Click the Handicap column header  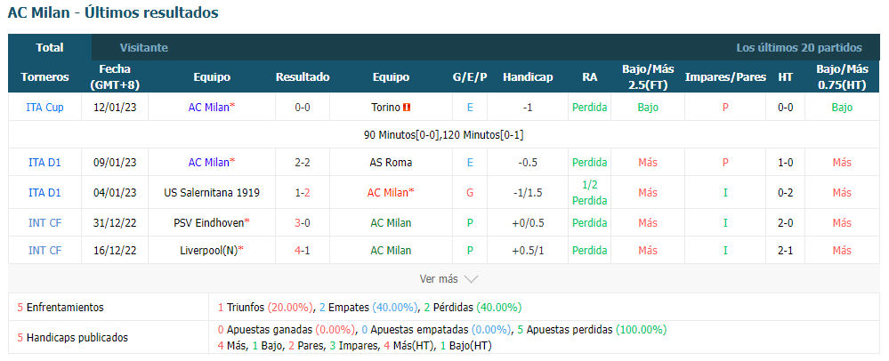(528, 77)
